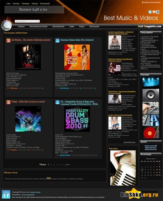Open the Trance category link under Tiesto
The width and height of the screenshot is (163, 201).
pyautogui.click(x=14, y=150)
